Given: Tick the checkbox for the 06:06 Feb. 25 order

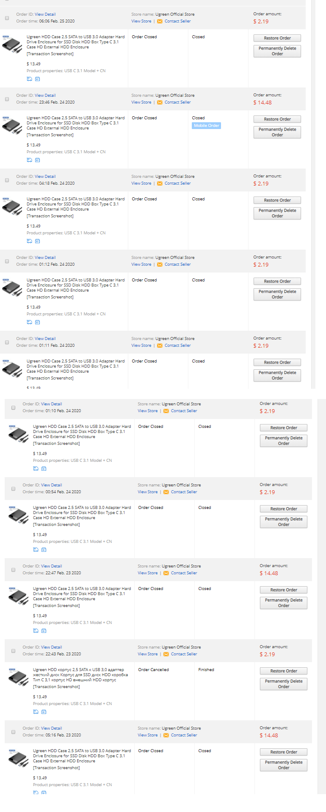Looking at the screenshot, I should (7, 18).
